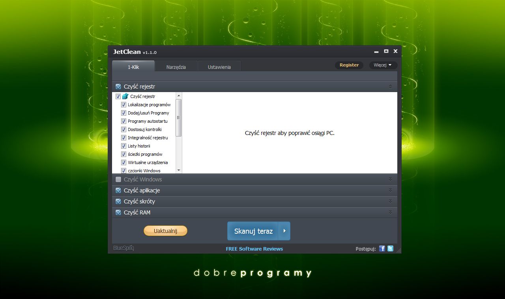Viewport: 505px width, 299px height.
Task: Select Integralność rejestru tree label
Action: [x=148, y=138]
